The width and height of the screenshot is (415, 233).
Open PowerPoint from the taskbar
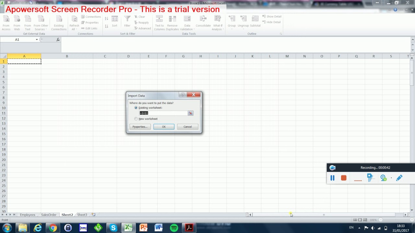[x=143, y=228]
